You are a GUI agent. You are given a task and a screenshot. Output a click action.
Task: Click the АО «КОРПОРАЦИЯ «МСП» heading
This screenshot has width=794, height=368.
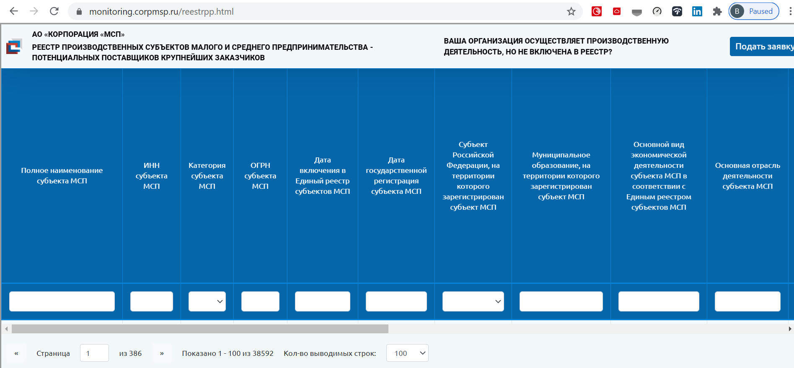[x=78, y=34]
